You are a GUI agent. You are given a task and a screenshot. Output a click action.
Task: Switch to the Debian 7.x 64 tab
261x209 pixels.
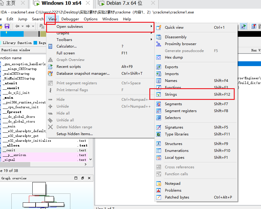click(x=124, y=3)
